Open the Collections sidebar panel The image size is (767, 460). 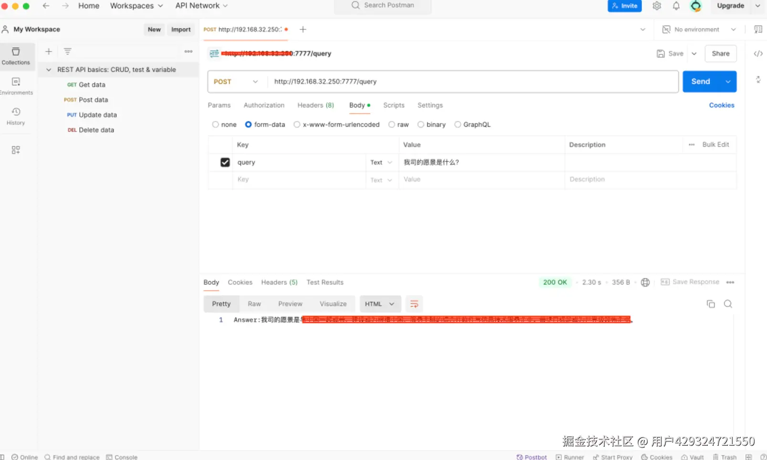pos(16,56)
